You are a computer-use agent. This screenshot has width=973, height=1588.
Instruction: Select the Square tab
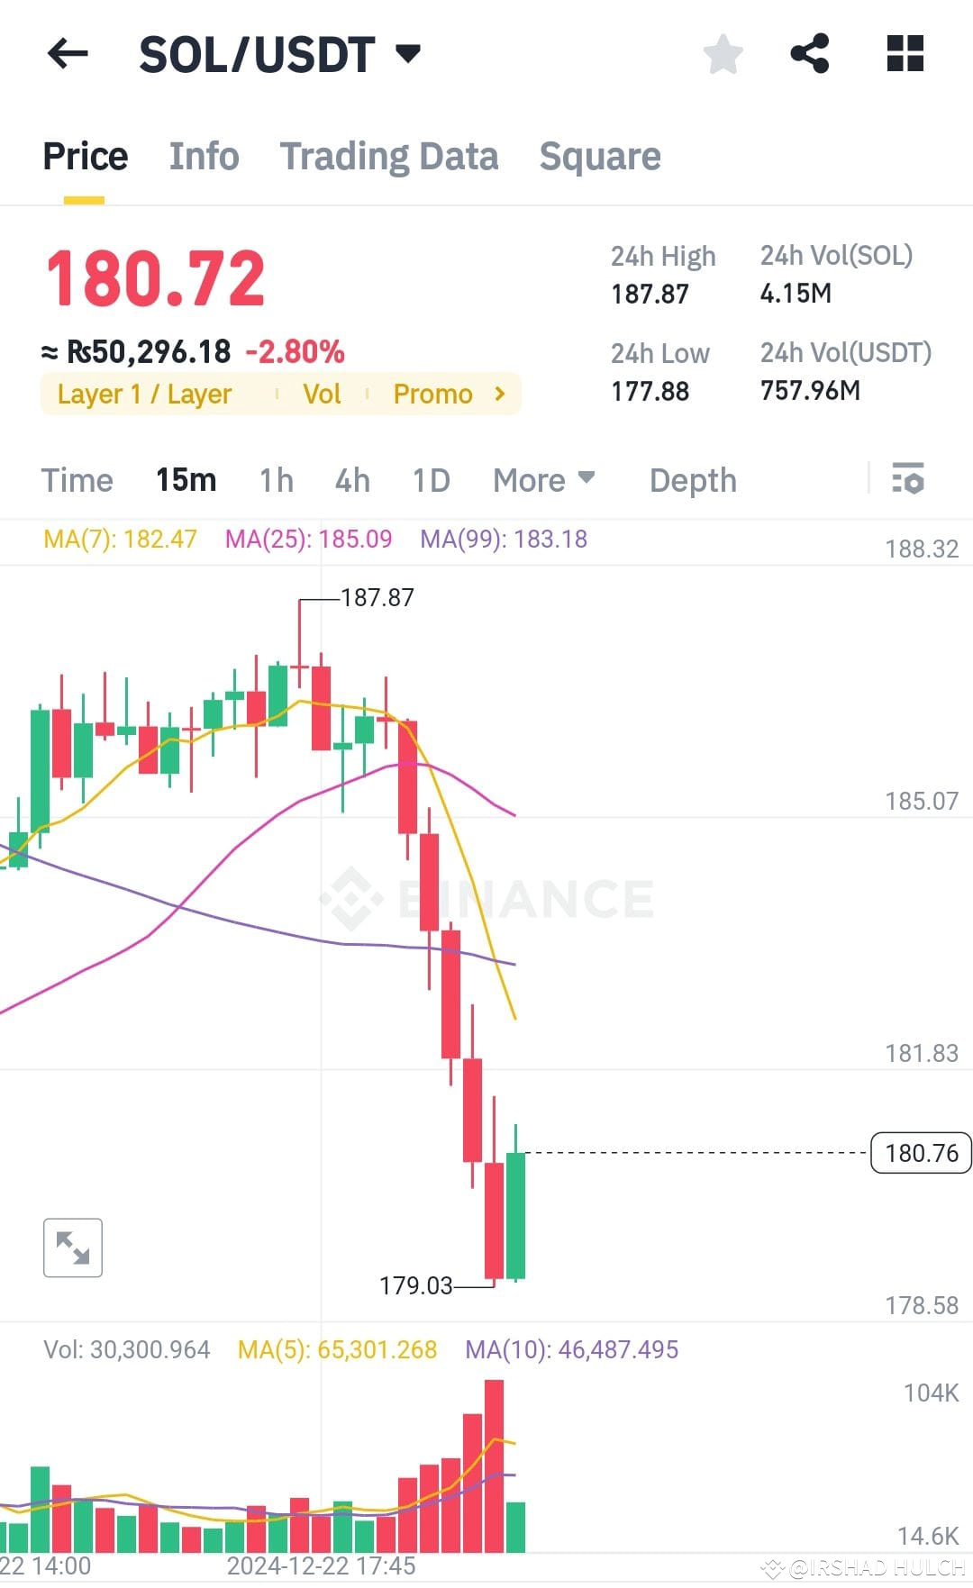(599, 156)
